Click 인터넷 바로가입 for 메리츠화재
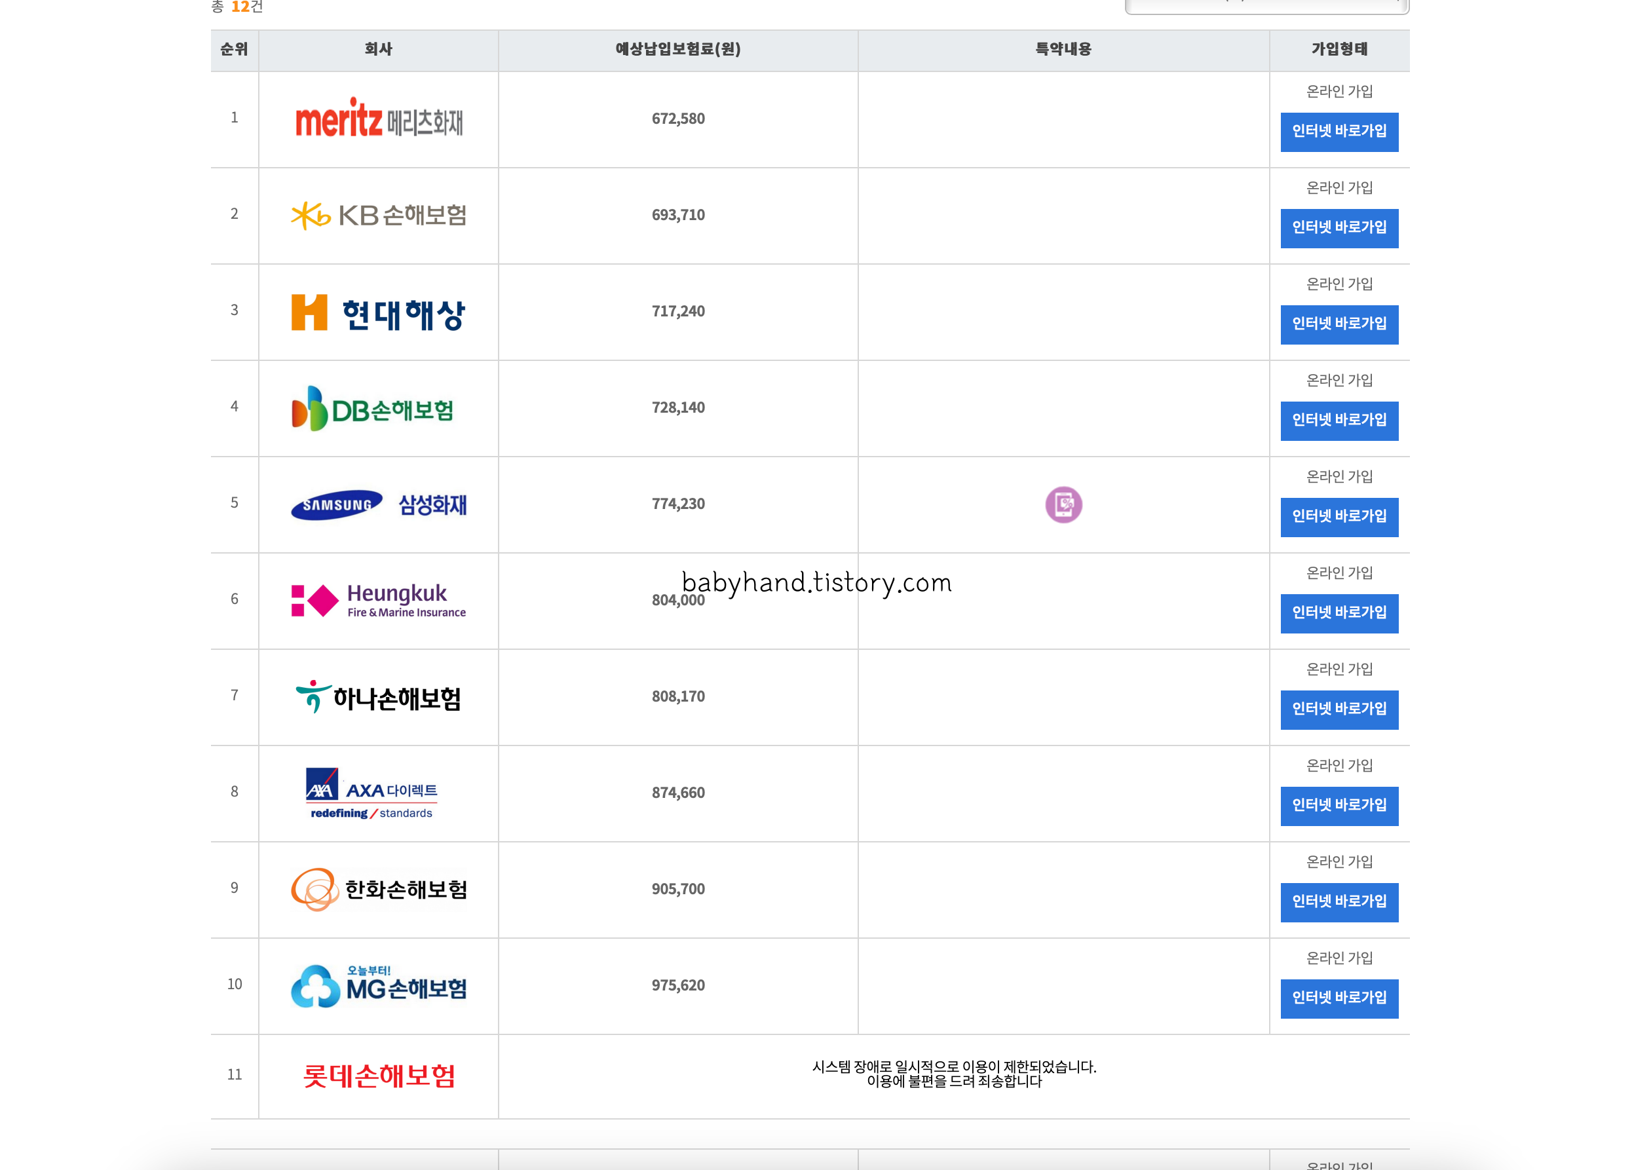 1339,132
